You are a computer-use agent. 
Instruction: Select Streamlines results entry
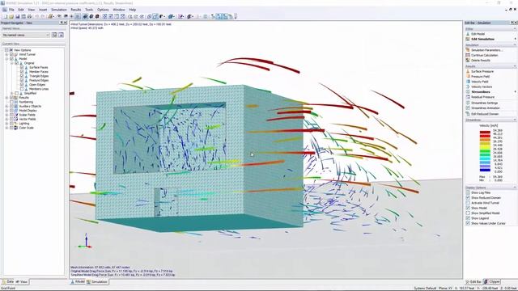[x=481, y=91]
